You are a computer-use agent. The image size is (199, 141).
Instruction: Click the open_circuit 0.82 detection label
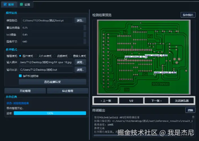(156, 55)
